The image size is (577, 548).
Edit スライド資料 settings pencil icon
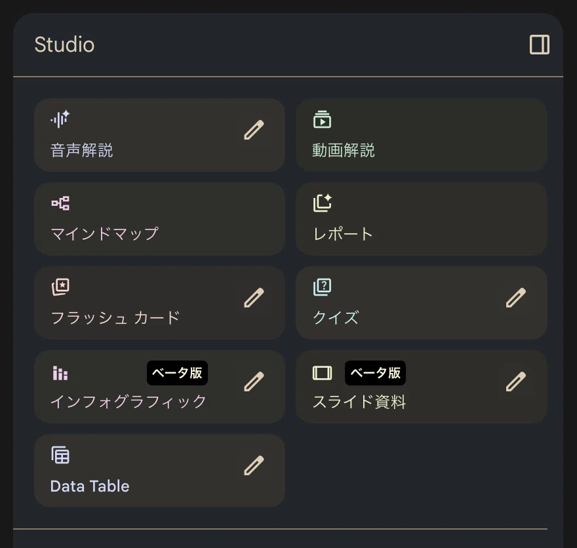pyautogui.click(x=515, y=382)
